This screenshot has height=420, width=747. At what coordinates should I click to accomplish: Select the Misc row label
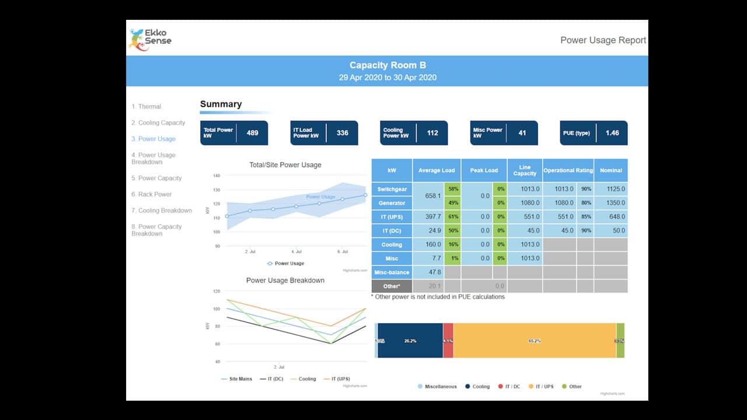pos(392,258)
